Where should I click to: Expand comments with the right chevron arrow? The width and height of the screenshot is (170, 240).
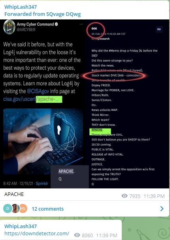pyautogui.click(x=162, y=209)
